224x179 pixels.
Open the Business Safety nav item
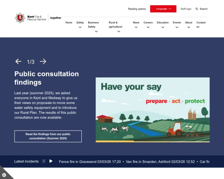pos(93,25)
